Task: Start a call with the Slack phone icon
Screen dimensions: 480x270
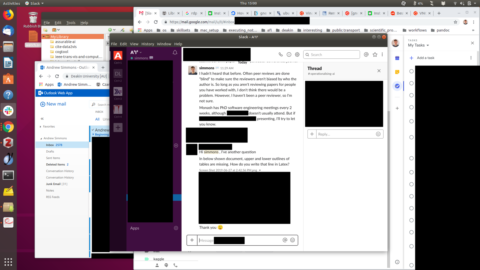Action: click(x=280, y=54)
